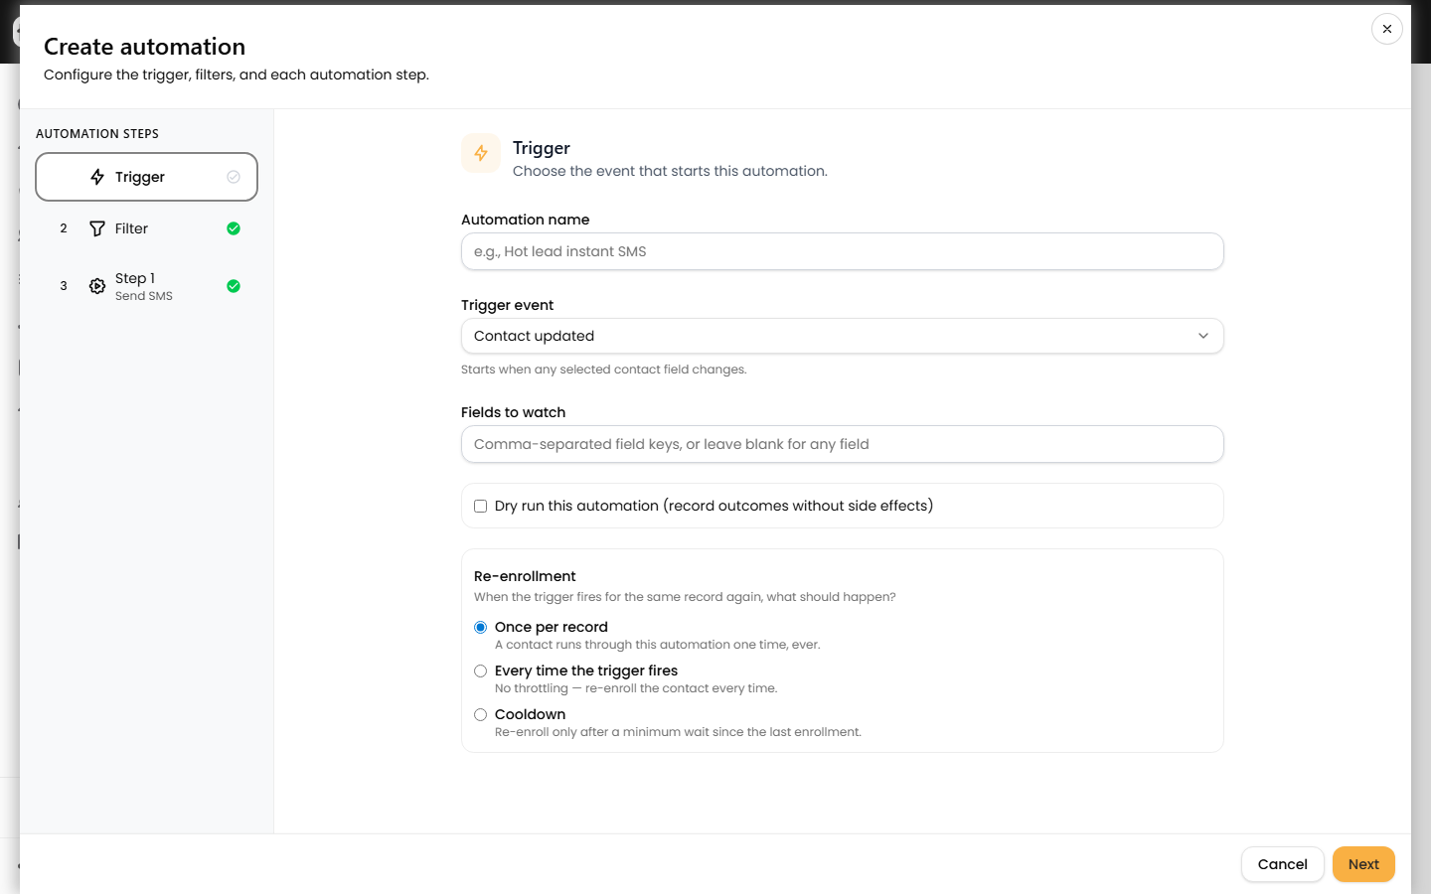This screenshot has height=894, width=1431.
Task: Click the 'Automation name' field label
Action: click(x=525, y=220)
